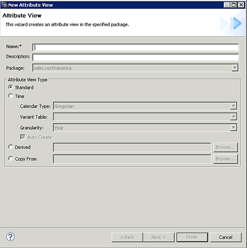Click the New Attribute View title bar icon
The width and height of the screenshot is (247, 248).
5,5
